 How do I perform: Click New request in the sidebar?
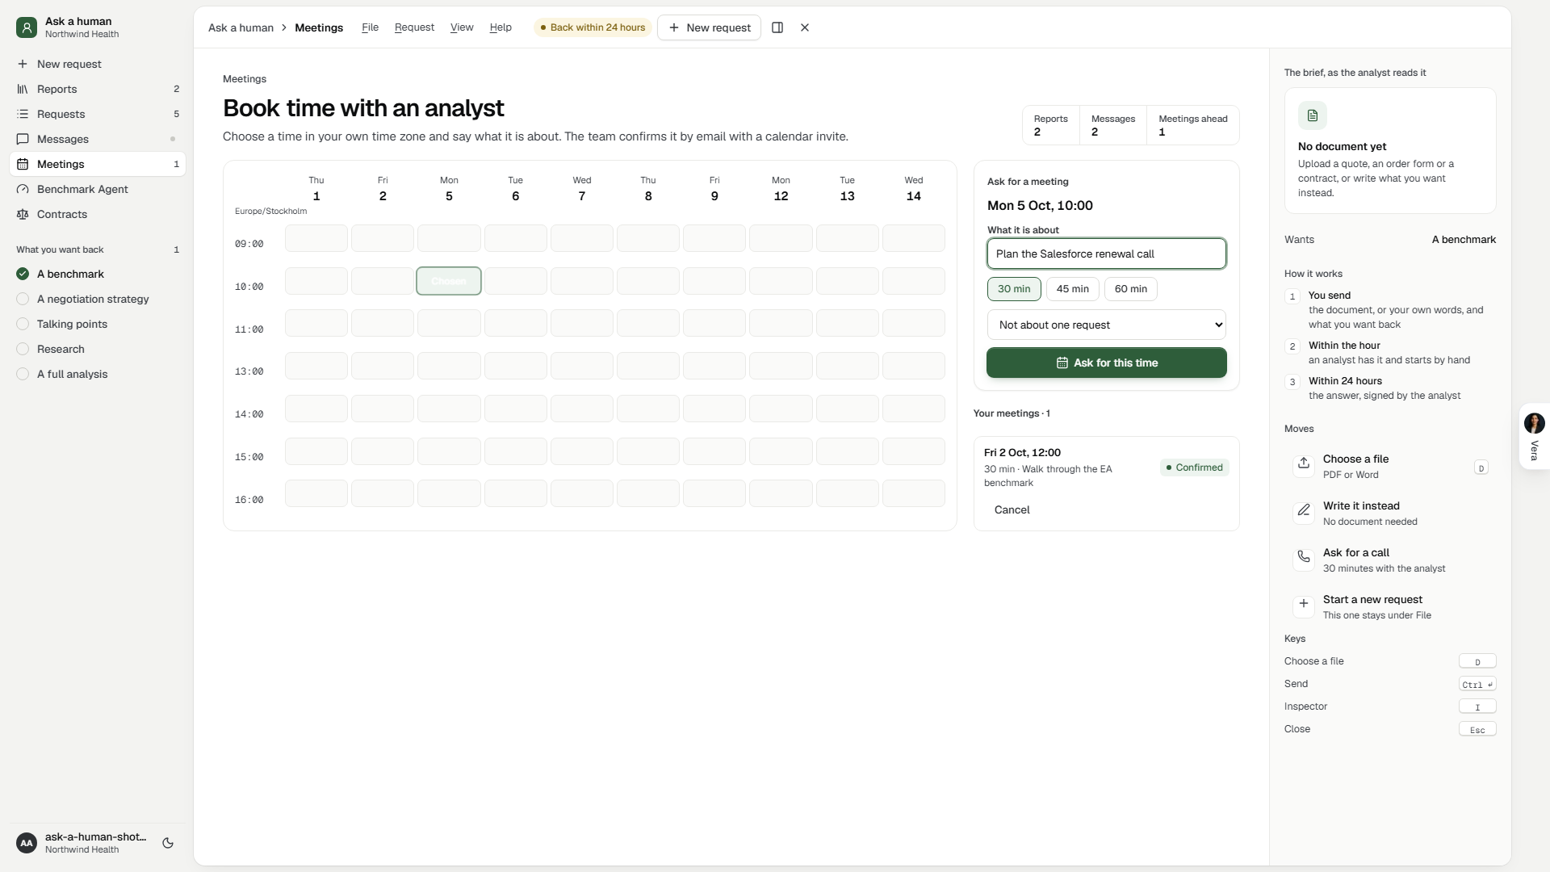click(98, 64)
